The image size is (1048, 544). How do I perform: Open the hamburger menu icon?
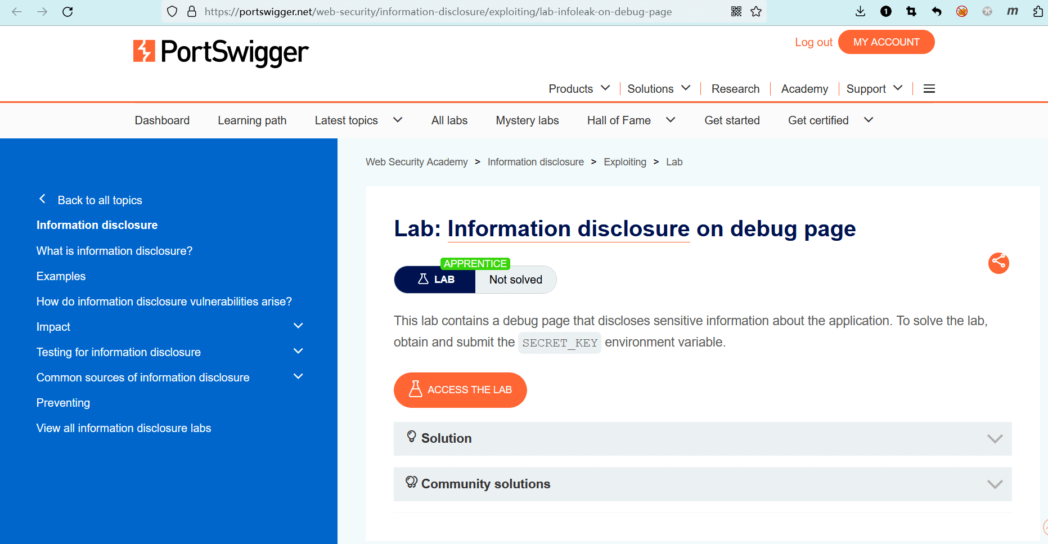pyautogui.click(x=929, y=89)
